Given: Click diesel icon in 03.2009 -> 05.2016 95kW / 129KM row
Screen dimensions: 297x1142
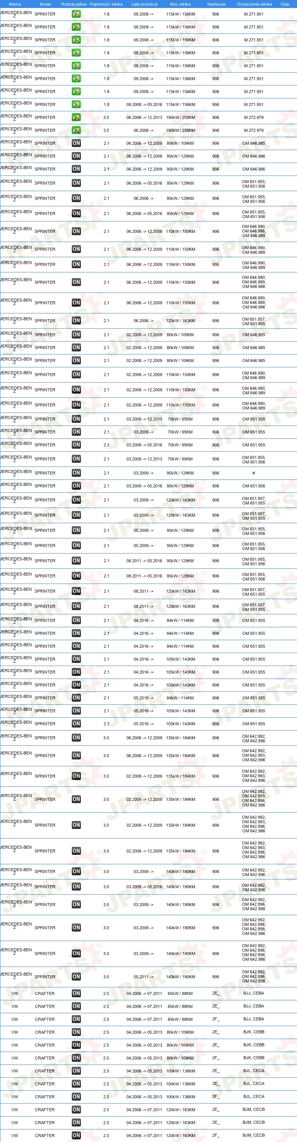Looking at the screenshot, I should pyautogui.click(x=76, y=486).
